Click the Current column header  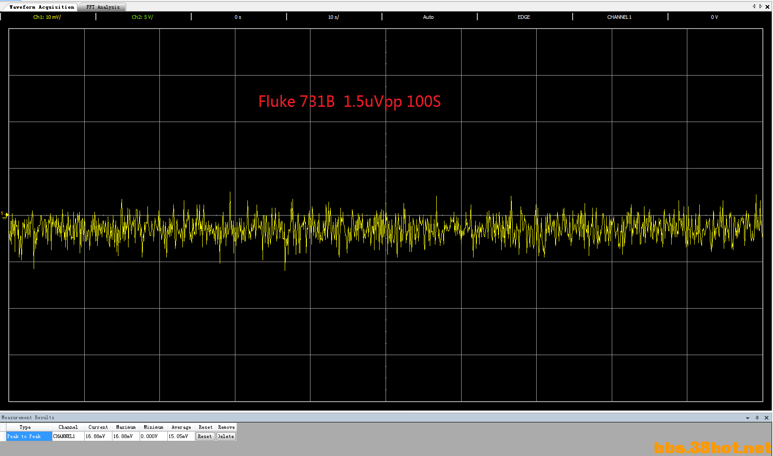click(98, 427)
